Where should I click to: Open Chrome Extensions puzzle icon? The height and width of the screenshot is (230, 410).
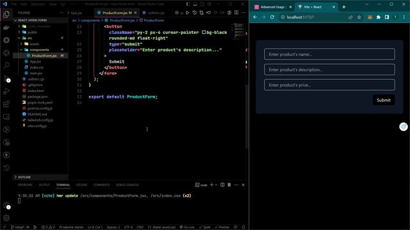[379, 17]
